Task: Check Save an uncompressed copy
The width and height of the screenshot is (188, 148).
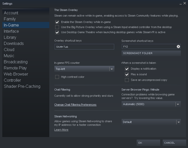Action: (127, 80)
